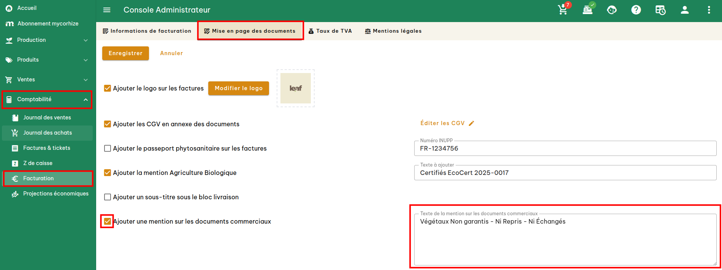Open the three-dot more options menu

(709, 10)
